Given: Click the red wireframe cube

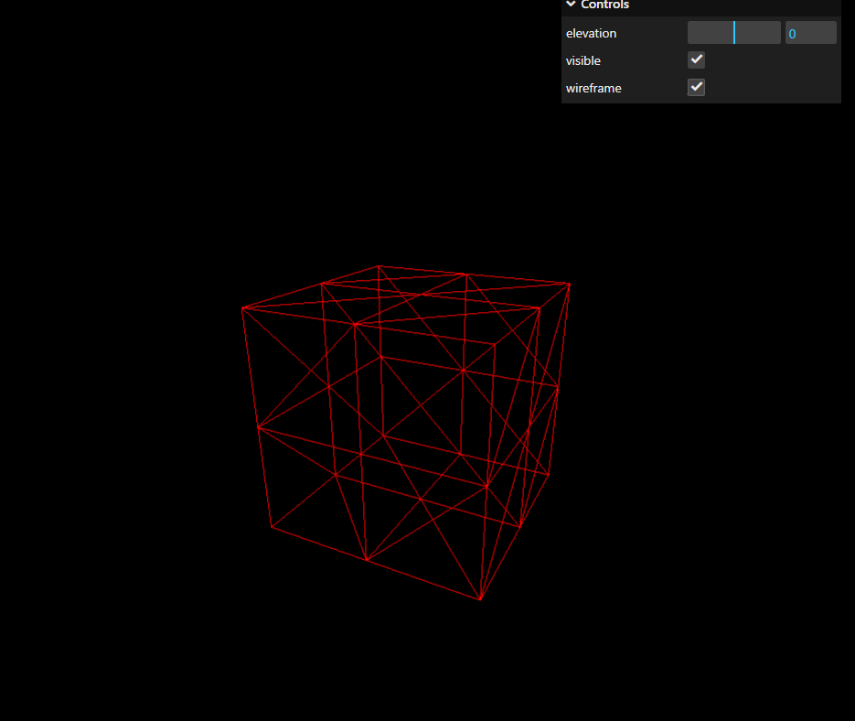Looking at the screenshot, I should coord(406,433).
